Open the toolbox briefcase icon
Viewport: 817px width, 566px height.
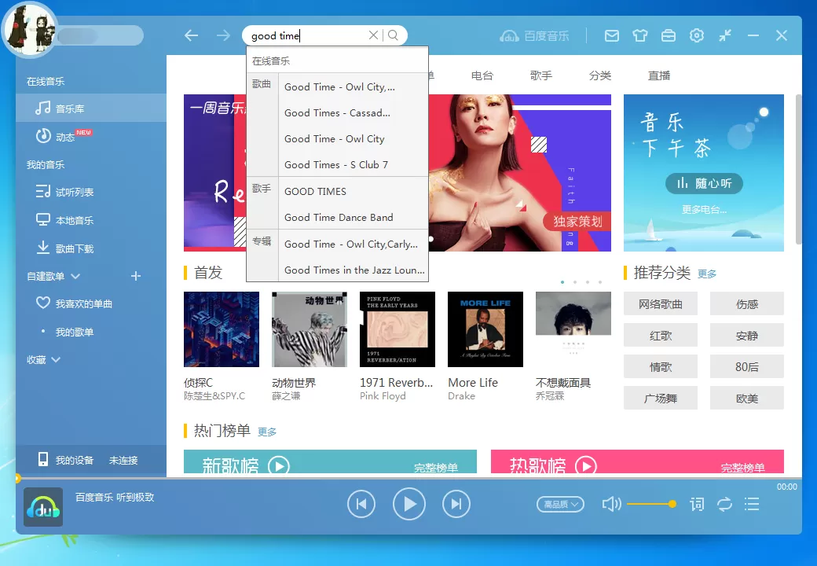click(668, 35)
